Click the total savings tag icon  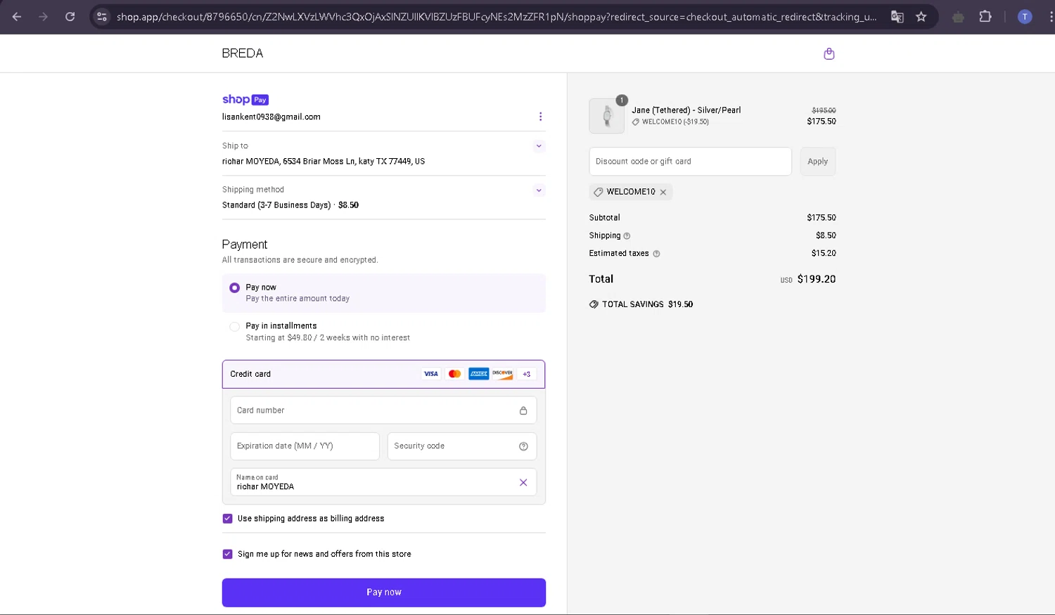click(x=594, y=304)
